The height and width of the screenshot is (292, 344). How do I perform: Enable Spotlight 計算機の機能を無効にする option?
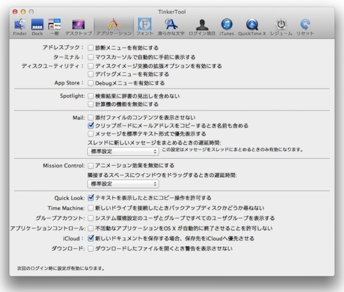coord(90,105)
